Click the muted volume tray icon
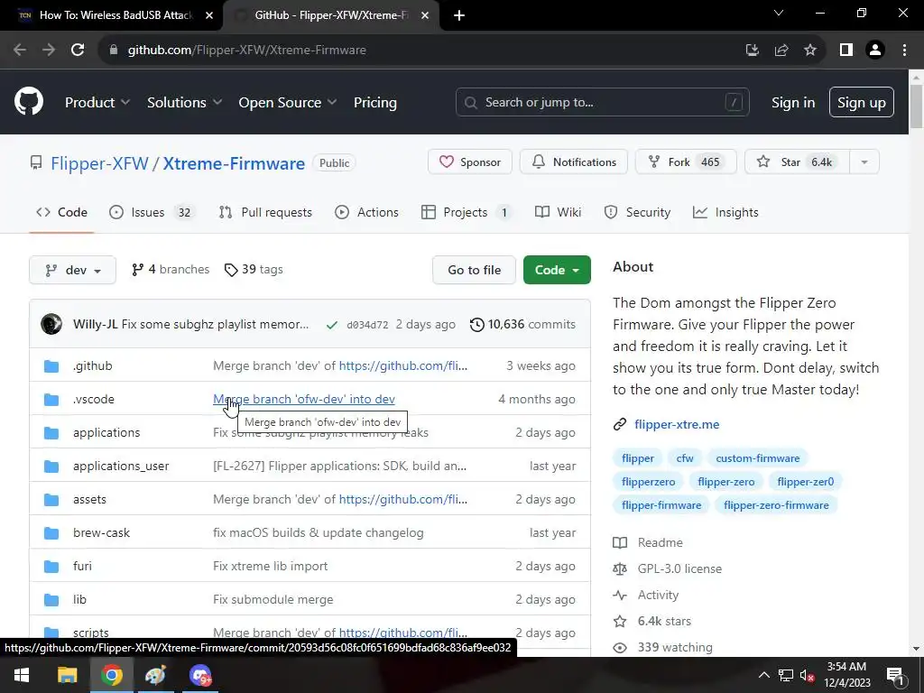 [807, 675]
